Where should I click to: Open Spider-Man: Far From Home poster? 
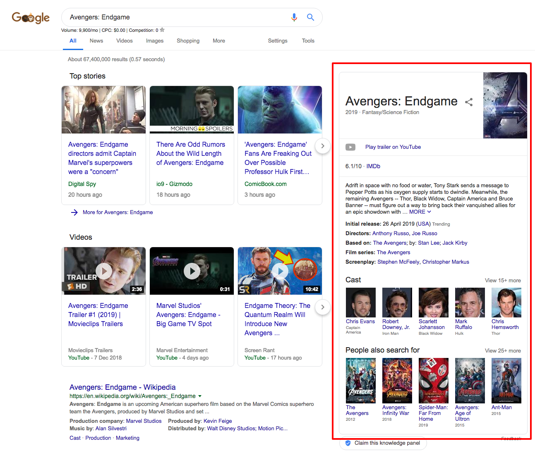point(434,381)
